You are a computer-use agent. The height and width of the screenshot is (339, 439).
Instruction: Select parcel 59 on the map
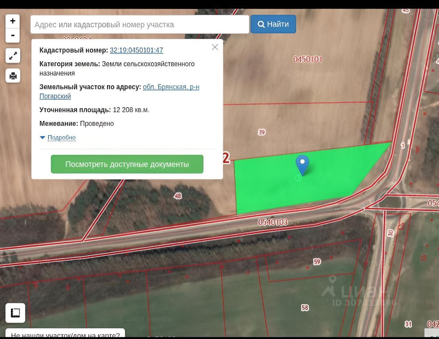point(317,262)
